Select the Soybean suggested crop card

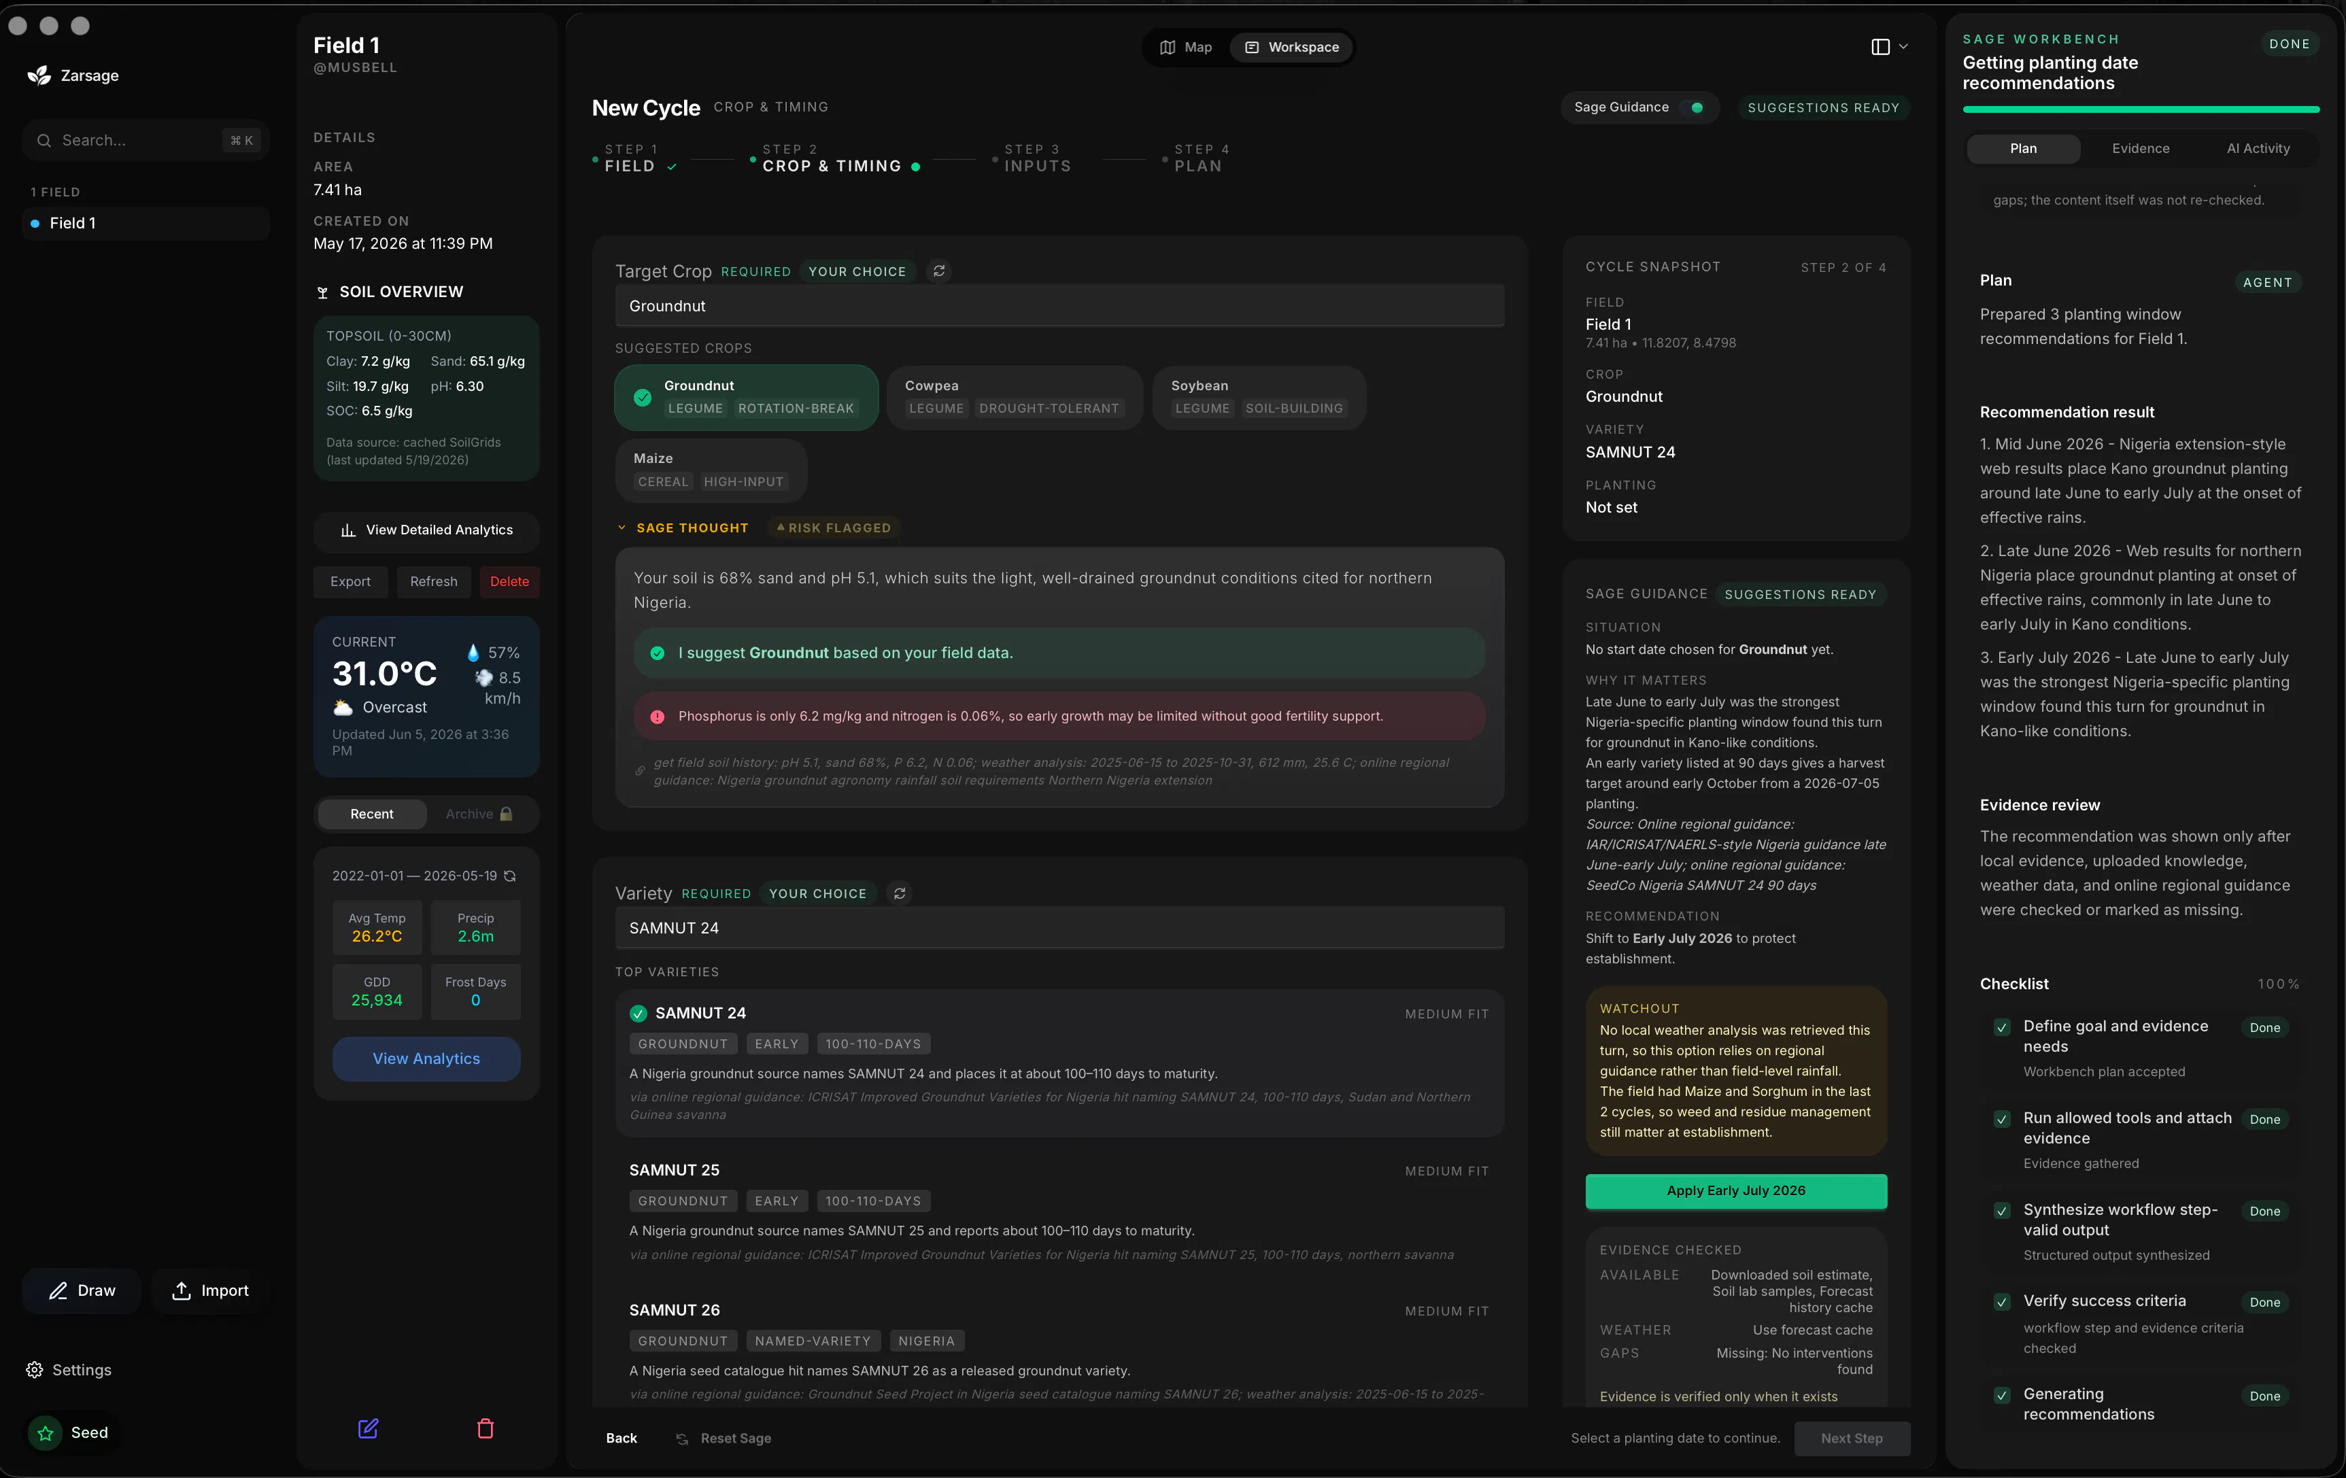point(1259,398)
